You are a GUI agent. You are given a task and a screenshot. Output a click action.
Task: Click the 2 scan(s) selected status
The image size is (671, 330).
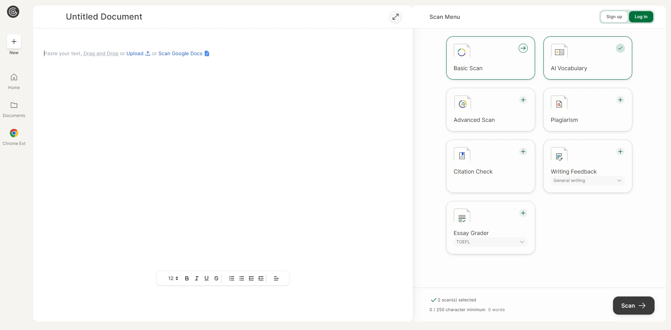click(x=453, y=300)
